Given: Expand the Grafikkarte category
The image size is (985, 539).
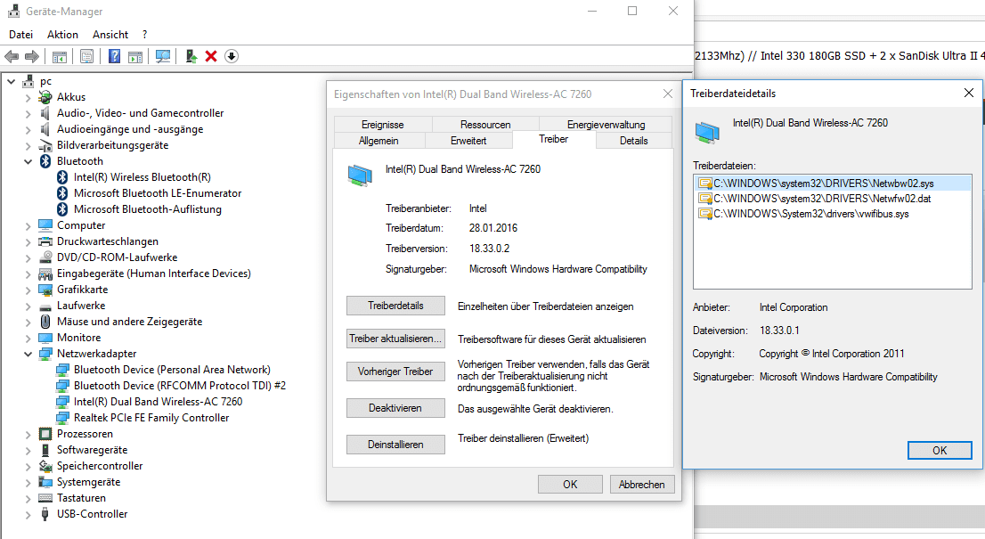Looking at the screenshot, I should pos(28,290).
